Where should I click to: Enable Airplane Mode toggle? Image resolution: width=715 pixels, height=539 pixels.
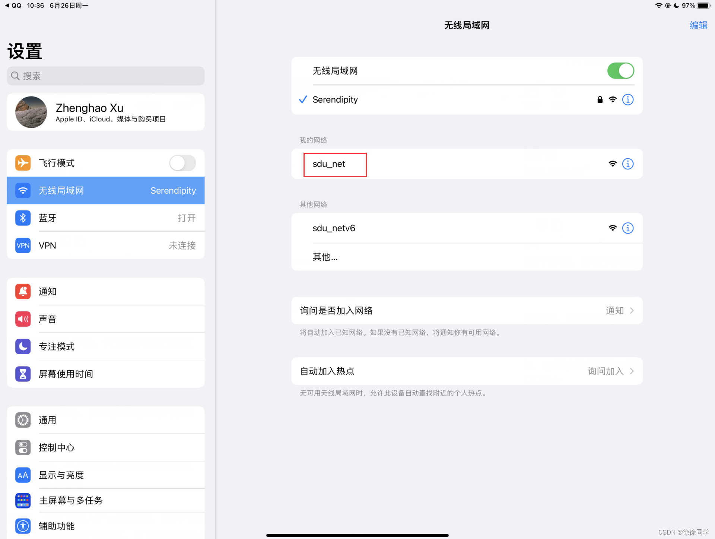pyautogui.click(x=182, y=163)
